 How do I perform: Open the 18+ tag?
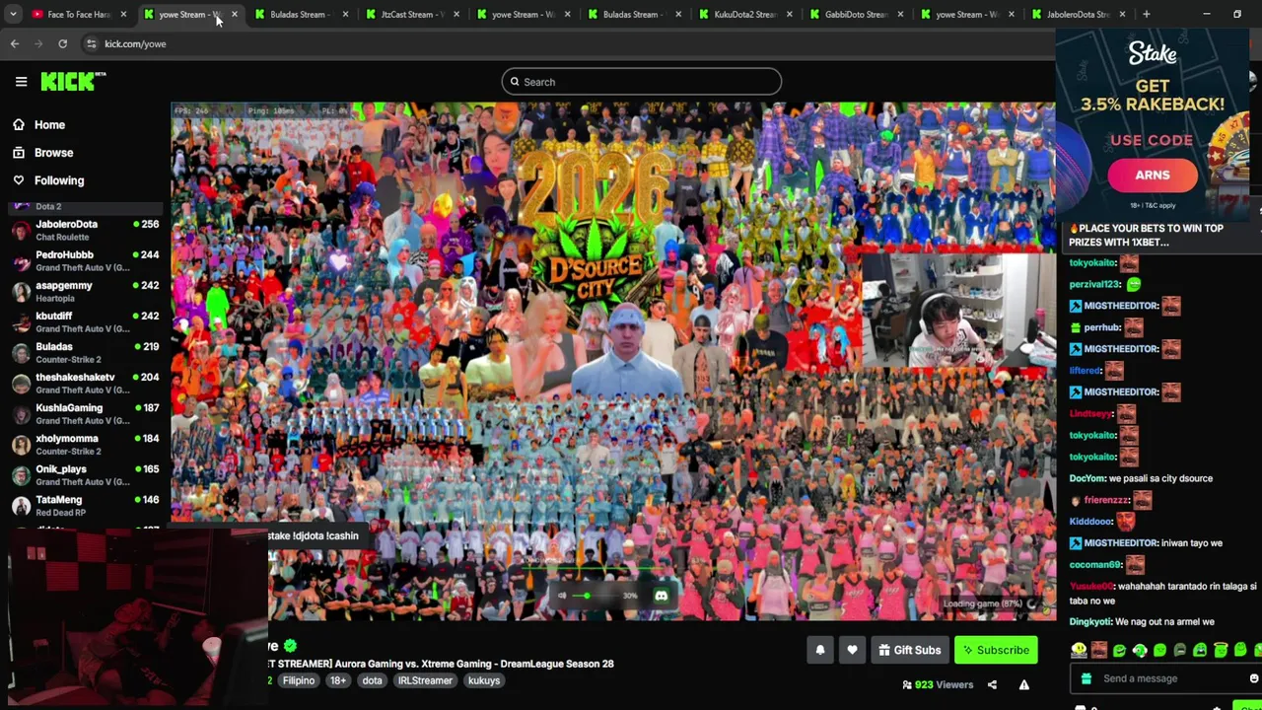pos(338,680)
